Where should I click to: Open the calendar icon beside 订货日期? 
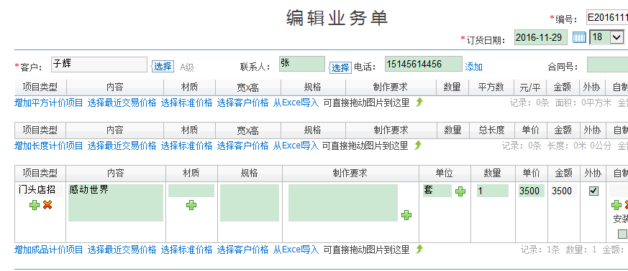(x=579, y=37)
